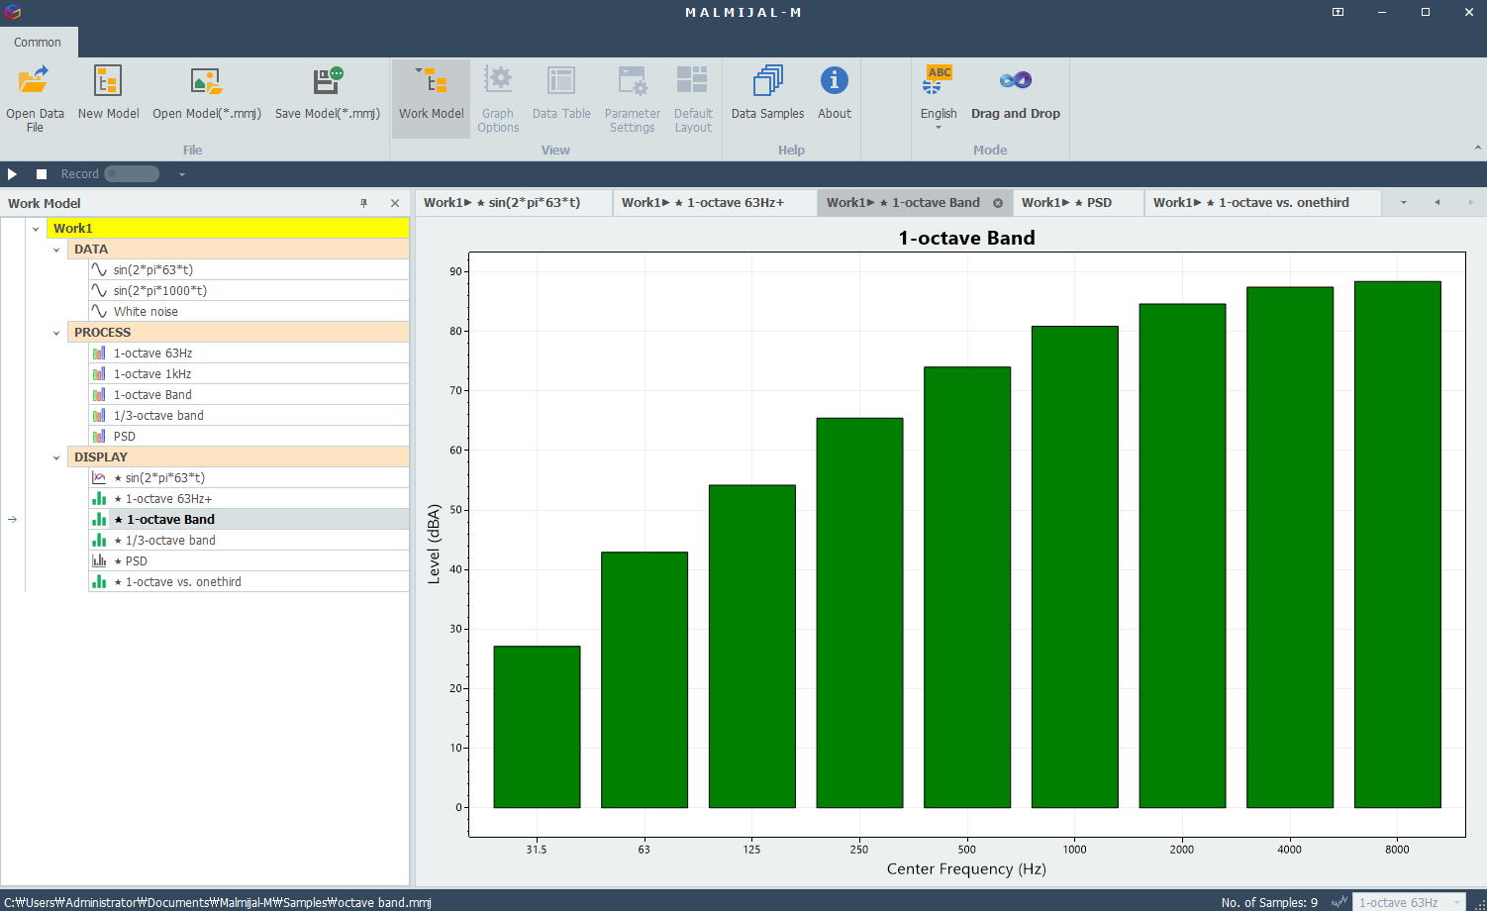
Task: Click the octave band.mmj file path
Action: coord(218,902)
